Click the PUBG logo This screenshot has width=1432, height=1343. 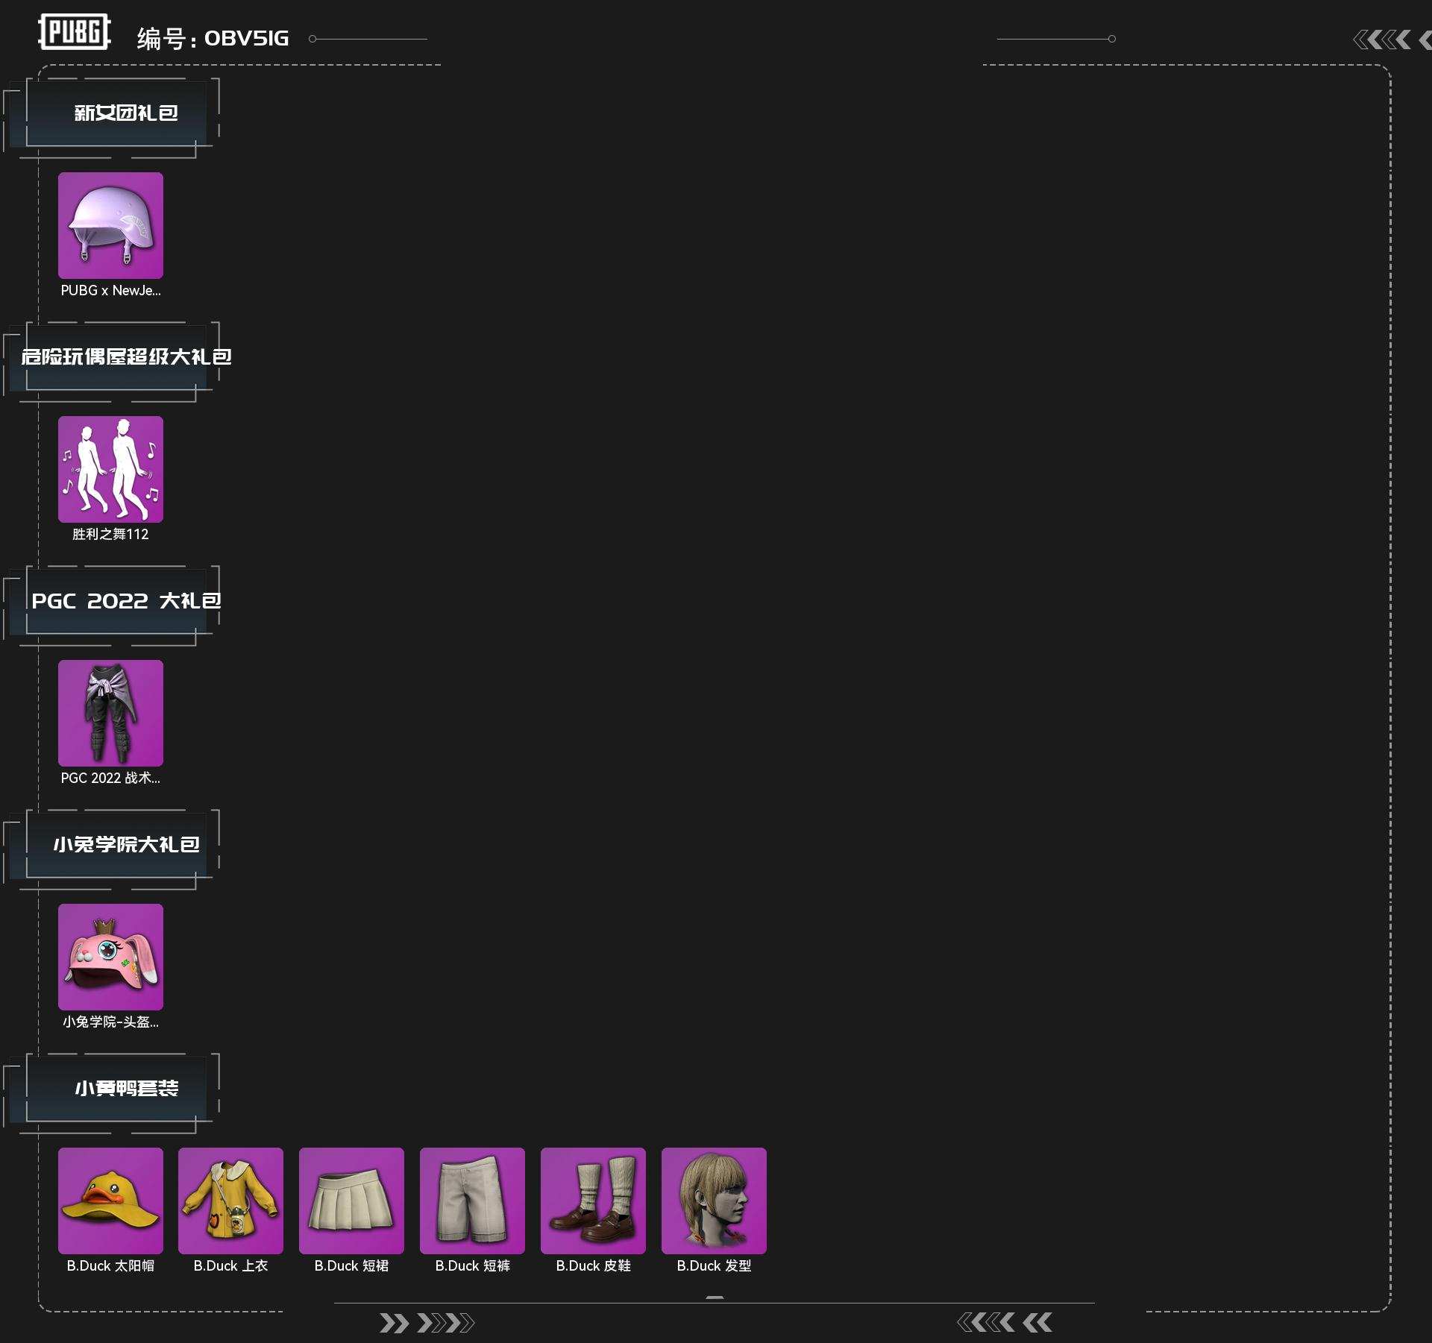pyautogui.click(x=75, y=32)
